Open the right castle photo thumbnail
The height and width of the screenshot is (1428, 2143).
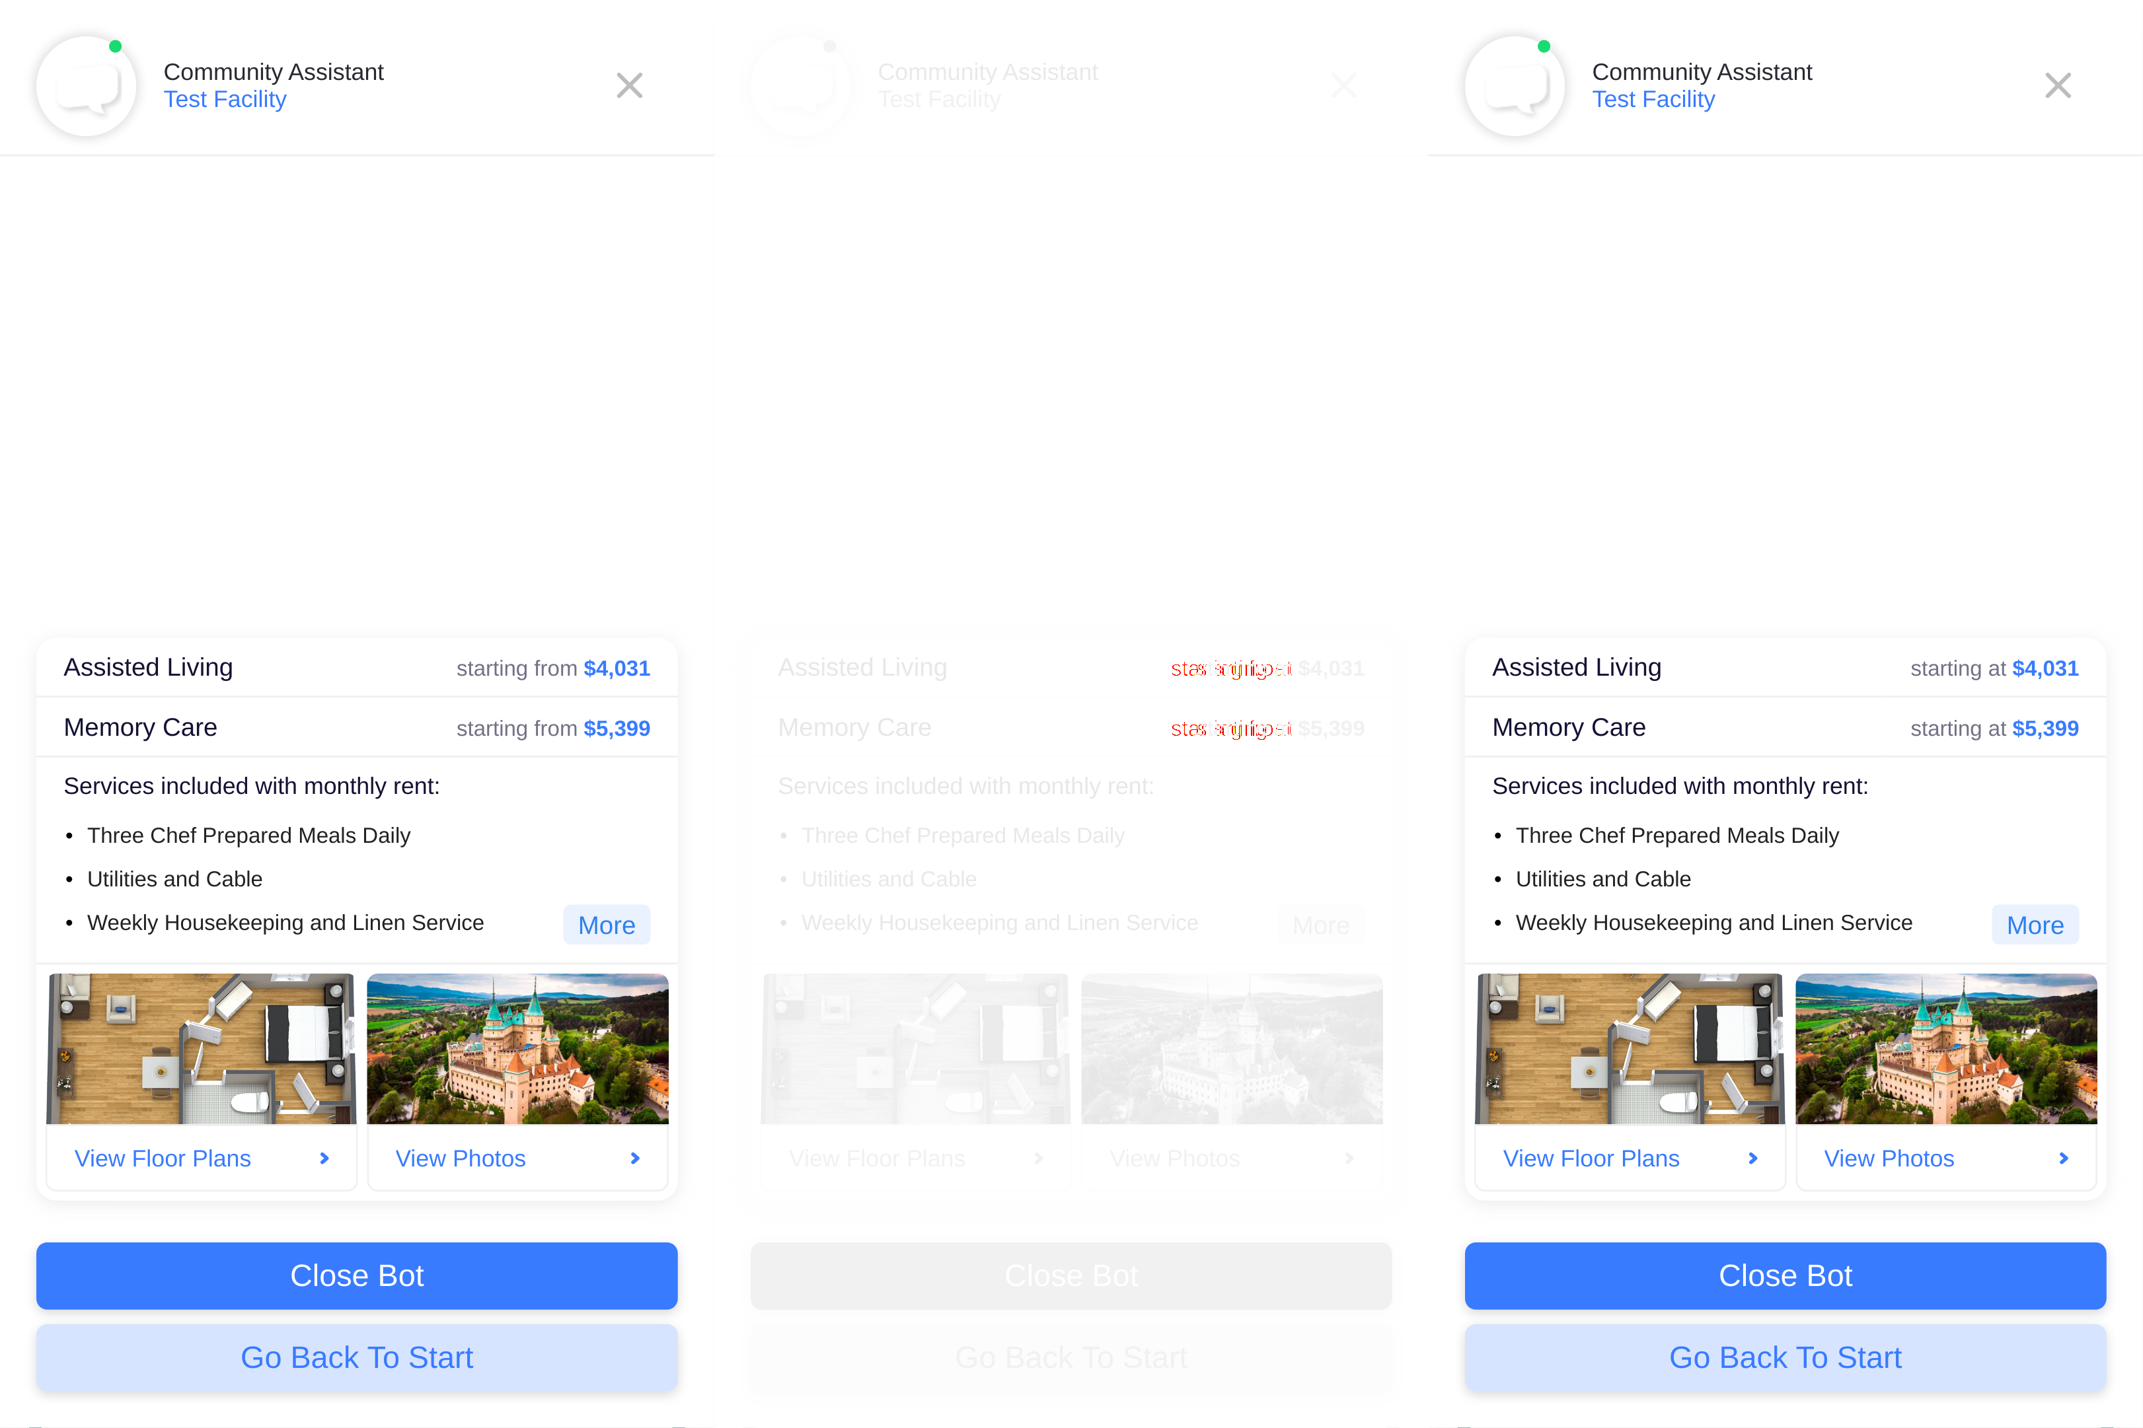click(1946, 1048)
